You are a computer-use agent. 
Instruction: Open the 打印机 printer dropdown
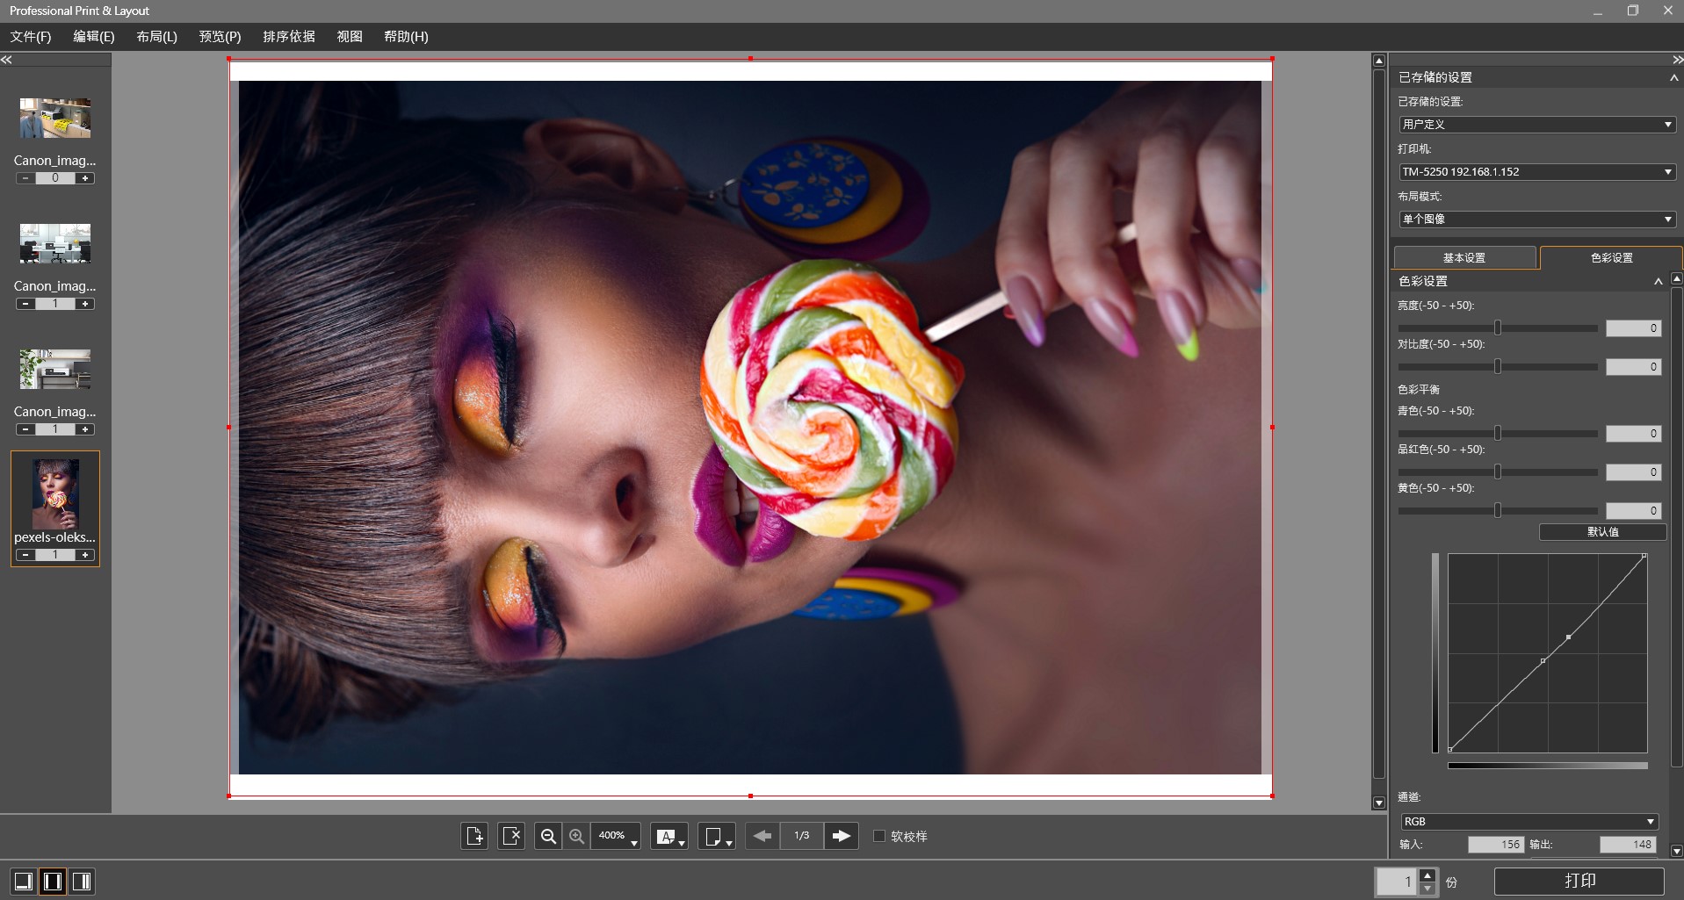click(x=1537, y=172)
